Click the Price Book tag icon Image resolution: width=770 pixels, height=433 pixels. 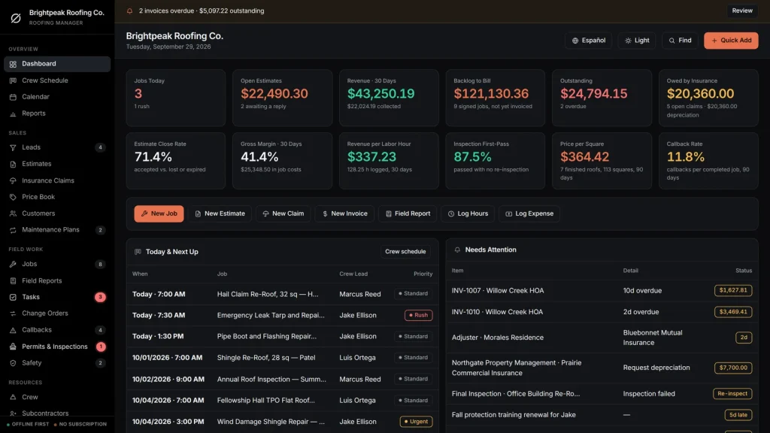click(13, 197)
